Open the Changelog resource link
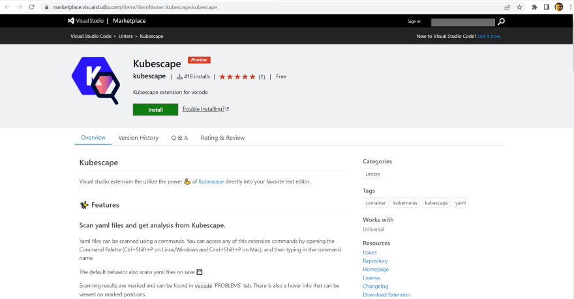The height and width of the screenshot is (299, 574). [x=376, y=286]
